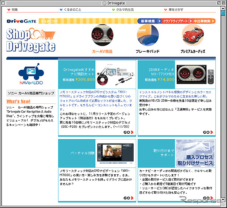This screenshot has width=227, height=208.
Task: Open the car AV round thumbnail
Action: click(103, 35)
